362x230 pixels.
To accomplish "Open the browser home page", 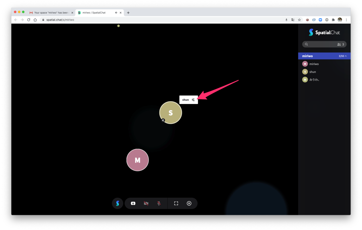I will point(35,20).
